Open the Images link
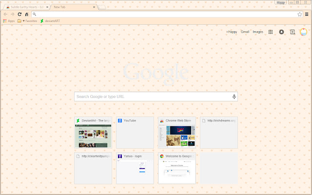 [258, 32]
